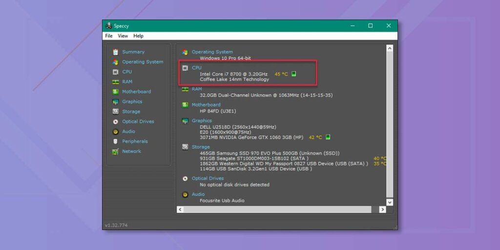The width and height of the screenshot is (500, 250).
Task: Click the Windows flag icon beside Operating System heading
Action: (185, 52)
